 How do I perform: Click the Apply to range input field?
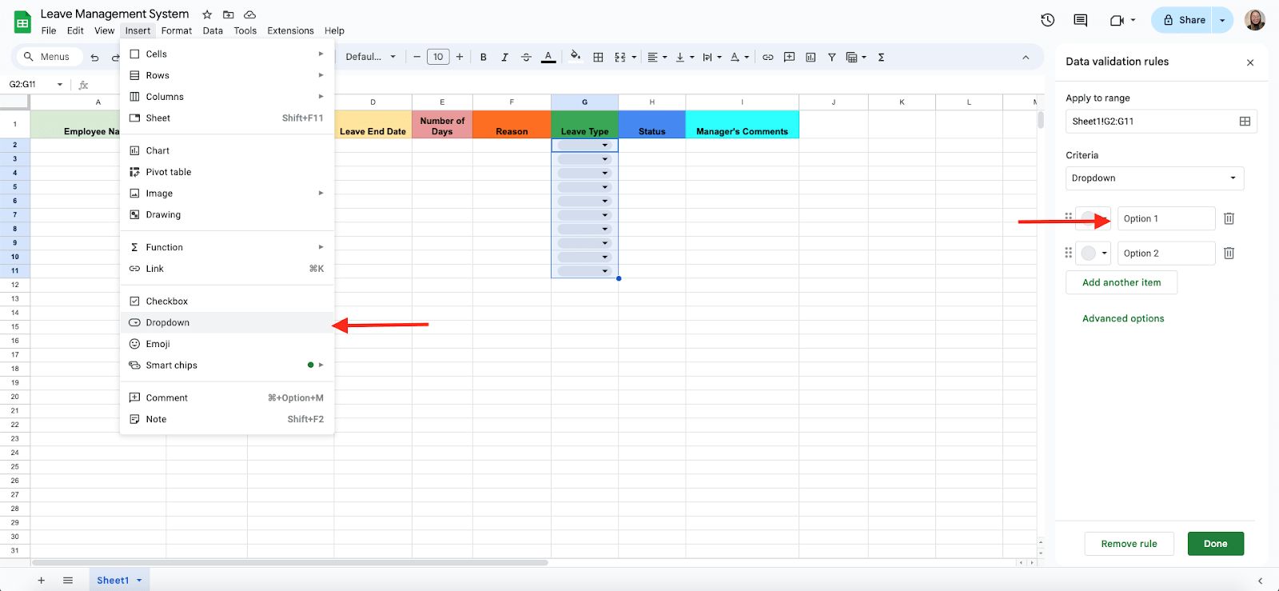pos(1151,121)
